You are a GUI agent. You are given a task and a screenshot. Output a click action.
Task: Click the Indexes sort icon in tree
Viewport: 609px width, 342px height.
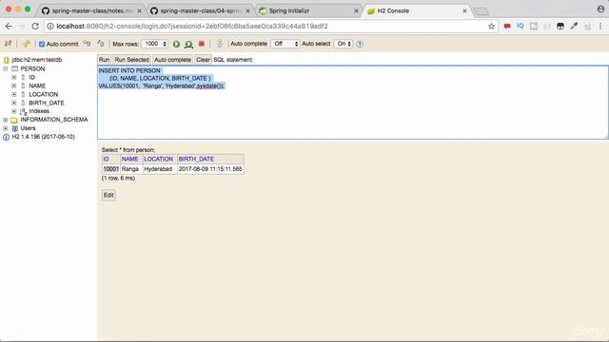(23, 111)
